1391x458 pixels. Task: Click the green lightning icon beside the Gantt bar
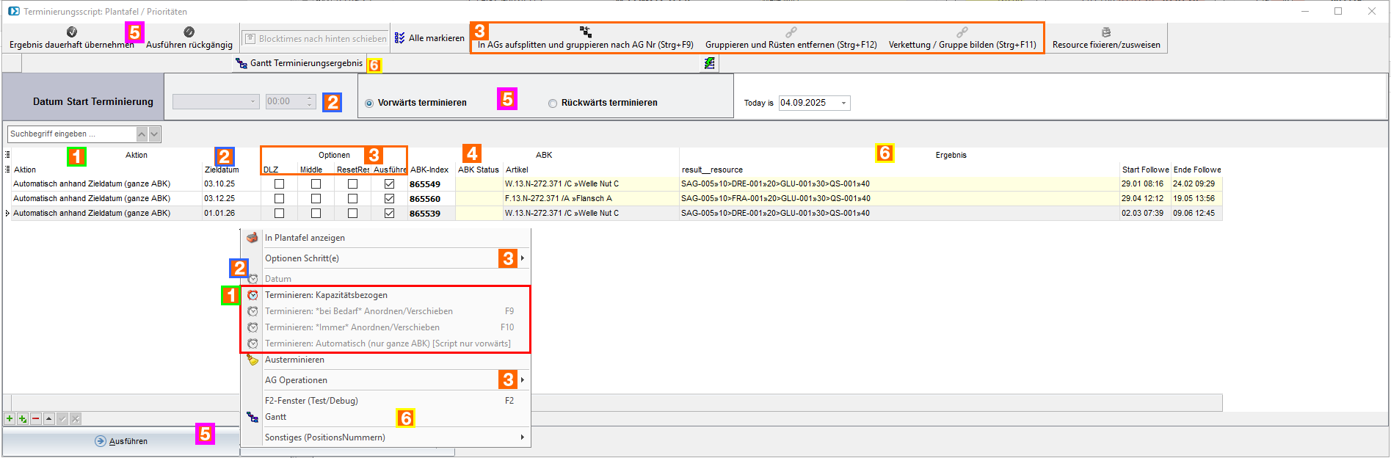[709, 64]
